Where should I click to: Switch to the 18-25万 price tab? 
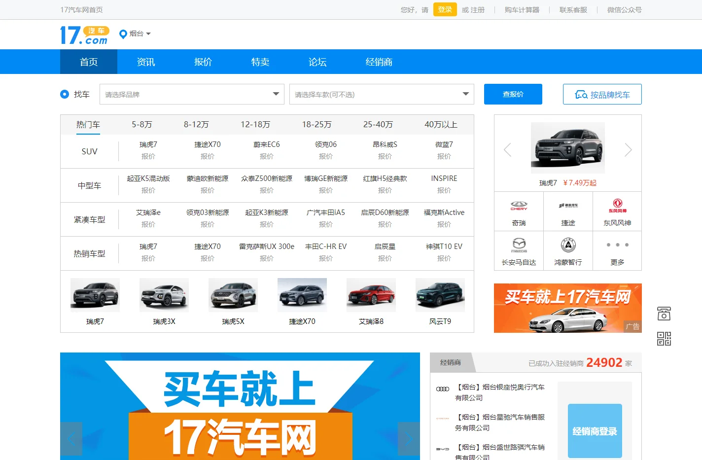pyautogui.click(x=317, y=125)
